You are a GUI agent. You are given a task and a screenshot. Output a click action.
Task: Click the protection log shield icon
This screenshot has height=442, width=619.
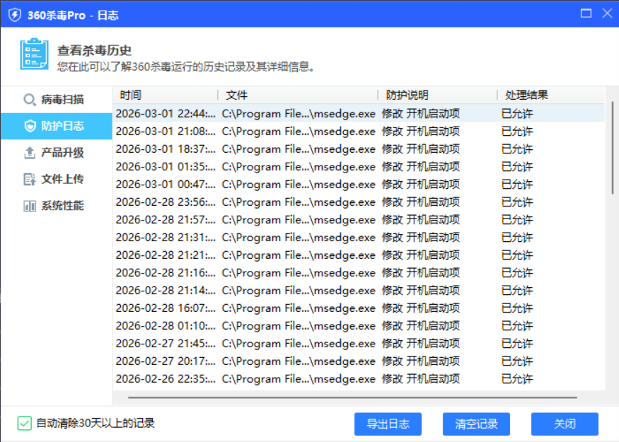click(30, 126)
